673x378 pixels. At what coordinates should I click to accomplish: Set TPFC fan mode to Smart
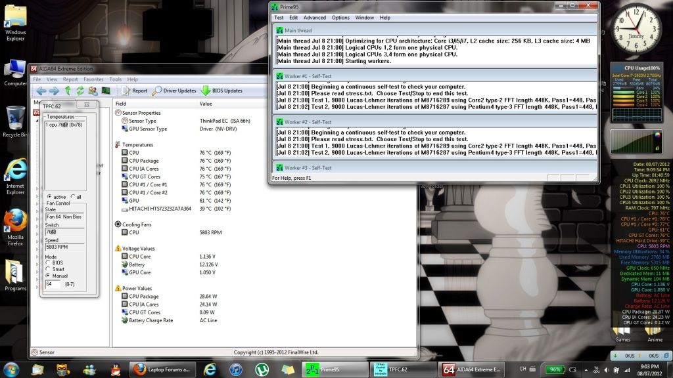(48, 269)
